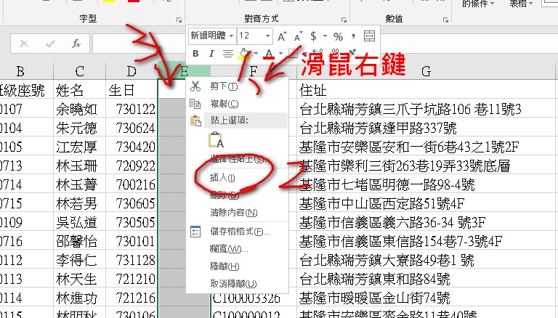Click the merge and center icon
The image size is (558, 318).
pyautogui.click(x=369, y=36)
